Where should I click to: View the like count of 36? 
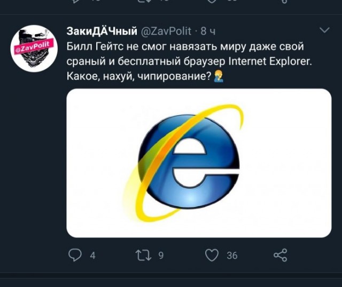tap(232, 256)
